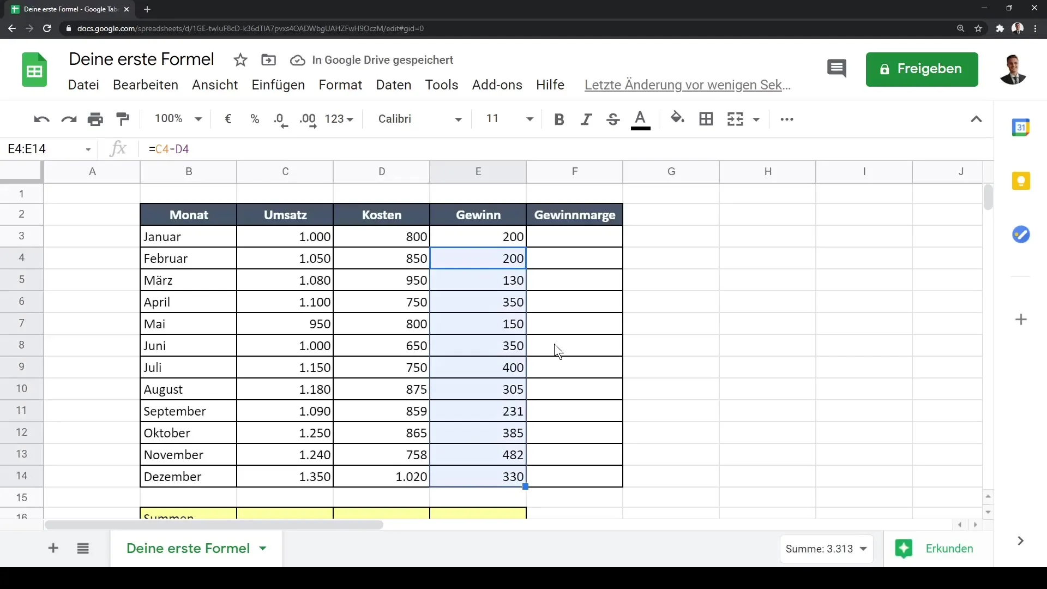1047x589 pixels.
Task: Get add-ons with plus icon
Action: pyautogui.click(x=1021, y=320)
